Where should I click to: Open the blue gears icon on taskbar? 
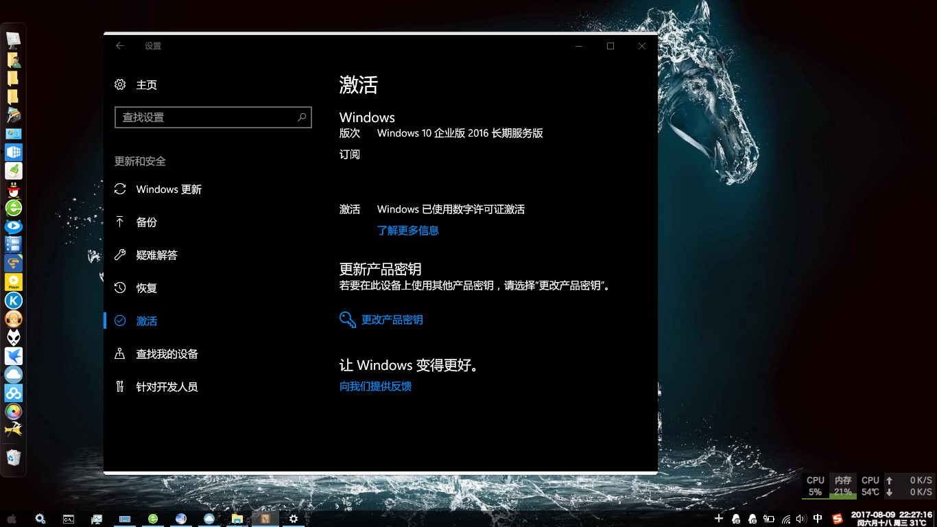coord(40,519)
